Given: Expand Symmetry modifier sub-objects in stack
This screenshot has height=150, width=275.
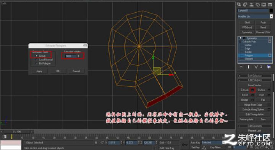Looking at the screenshot, I should pos(244,38).
